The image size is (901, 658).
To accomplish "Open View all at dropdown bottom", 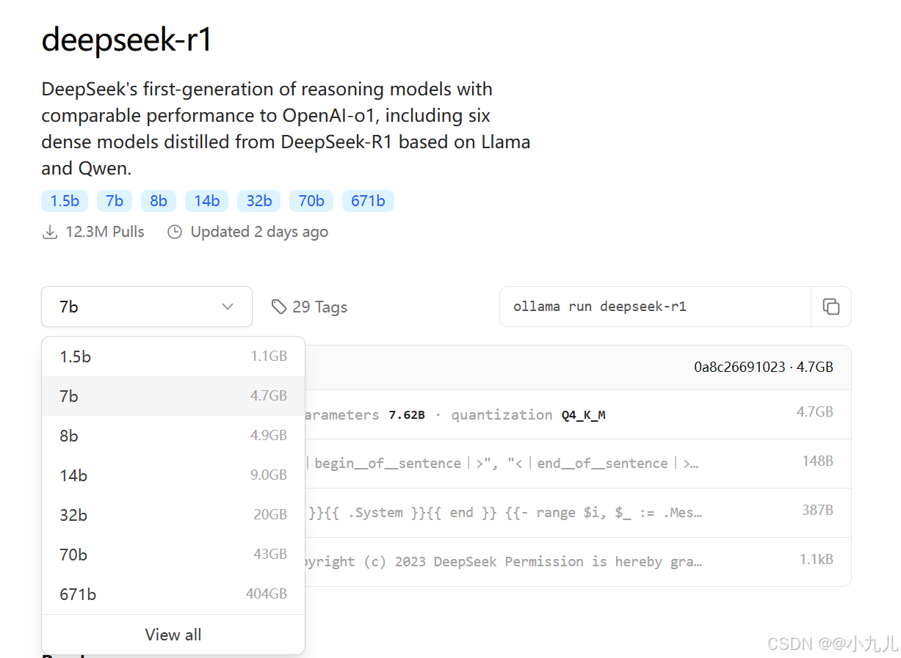I will (173, 635).
